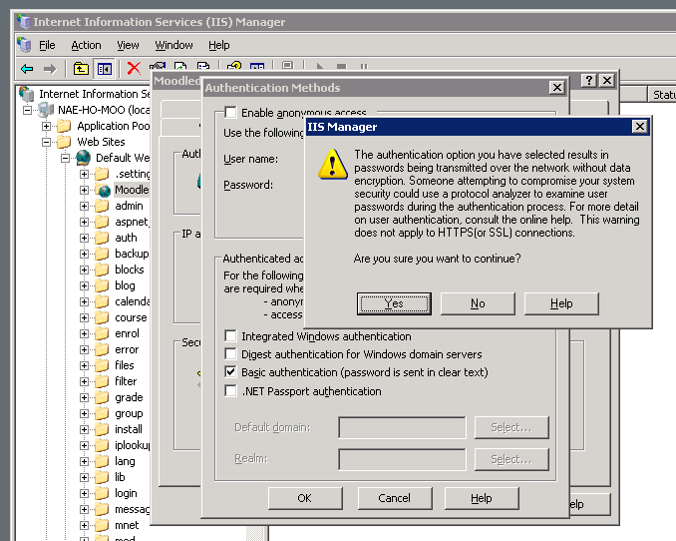676x541 pixels.
Task: Collapse the Web Sites tree node
Action: [x=46, y=142]
